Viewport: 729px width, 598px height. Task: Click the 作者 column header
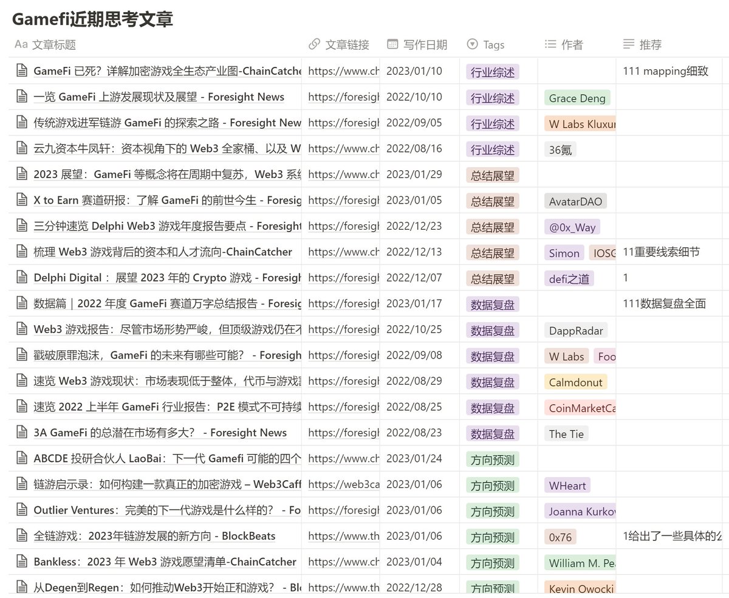pos(564,44)
